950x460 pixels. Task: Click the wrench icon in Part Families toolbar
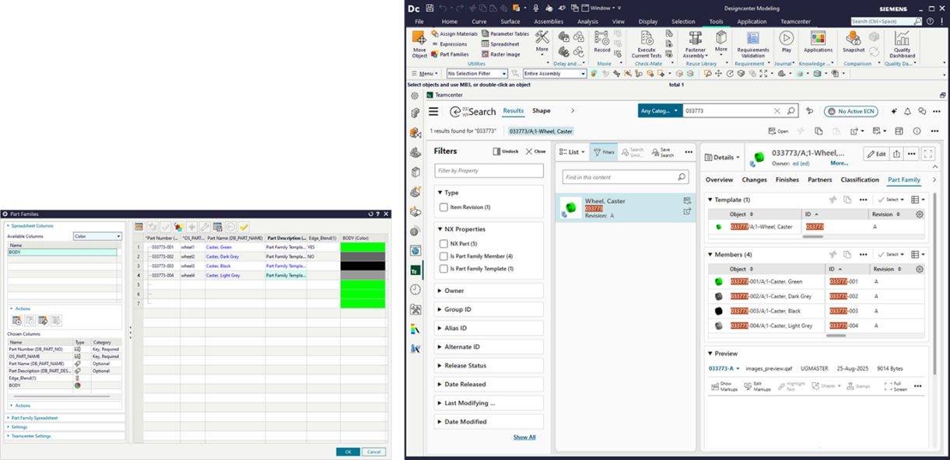(x=204, y=226)
